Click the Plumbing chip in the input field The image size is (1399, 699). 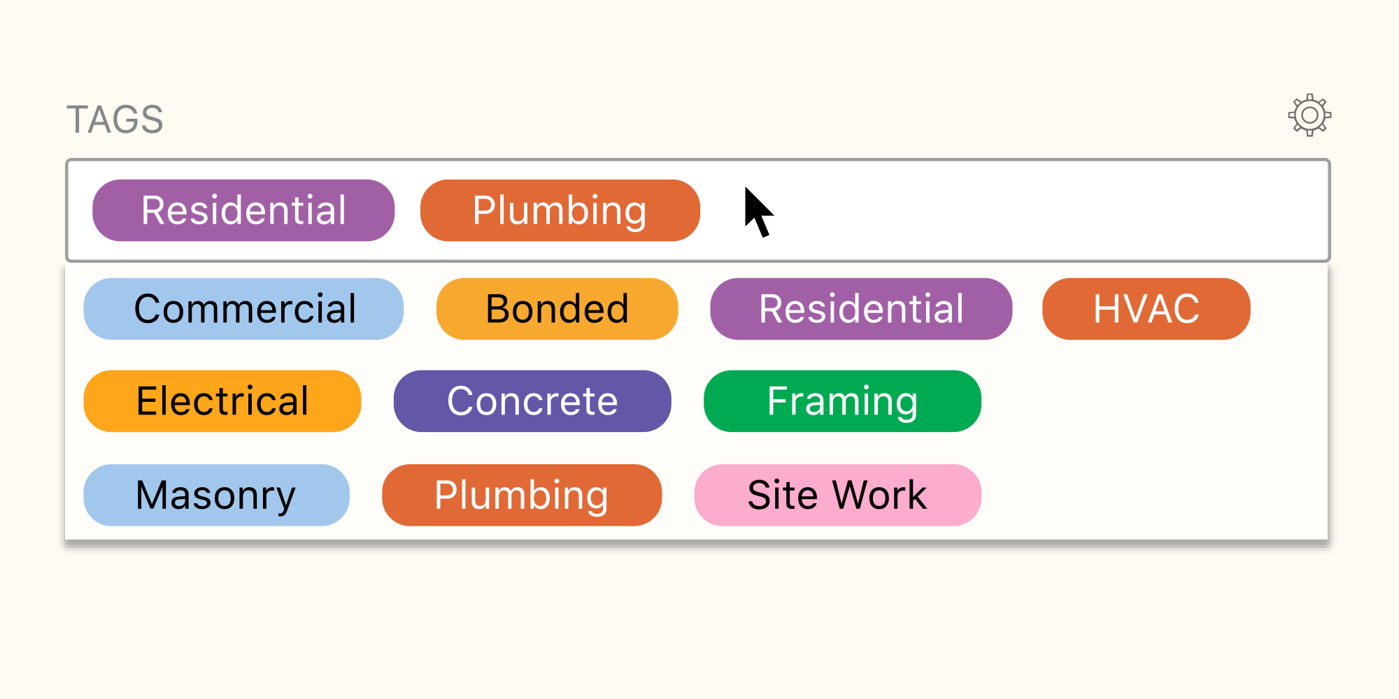pos(560,210)
